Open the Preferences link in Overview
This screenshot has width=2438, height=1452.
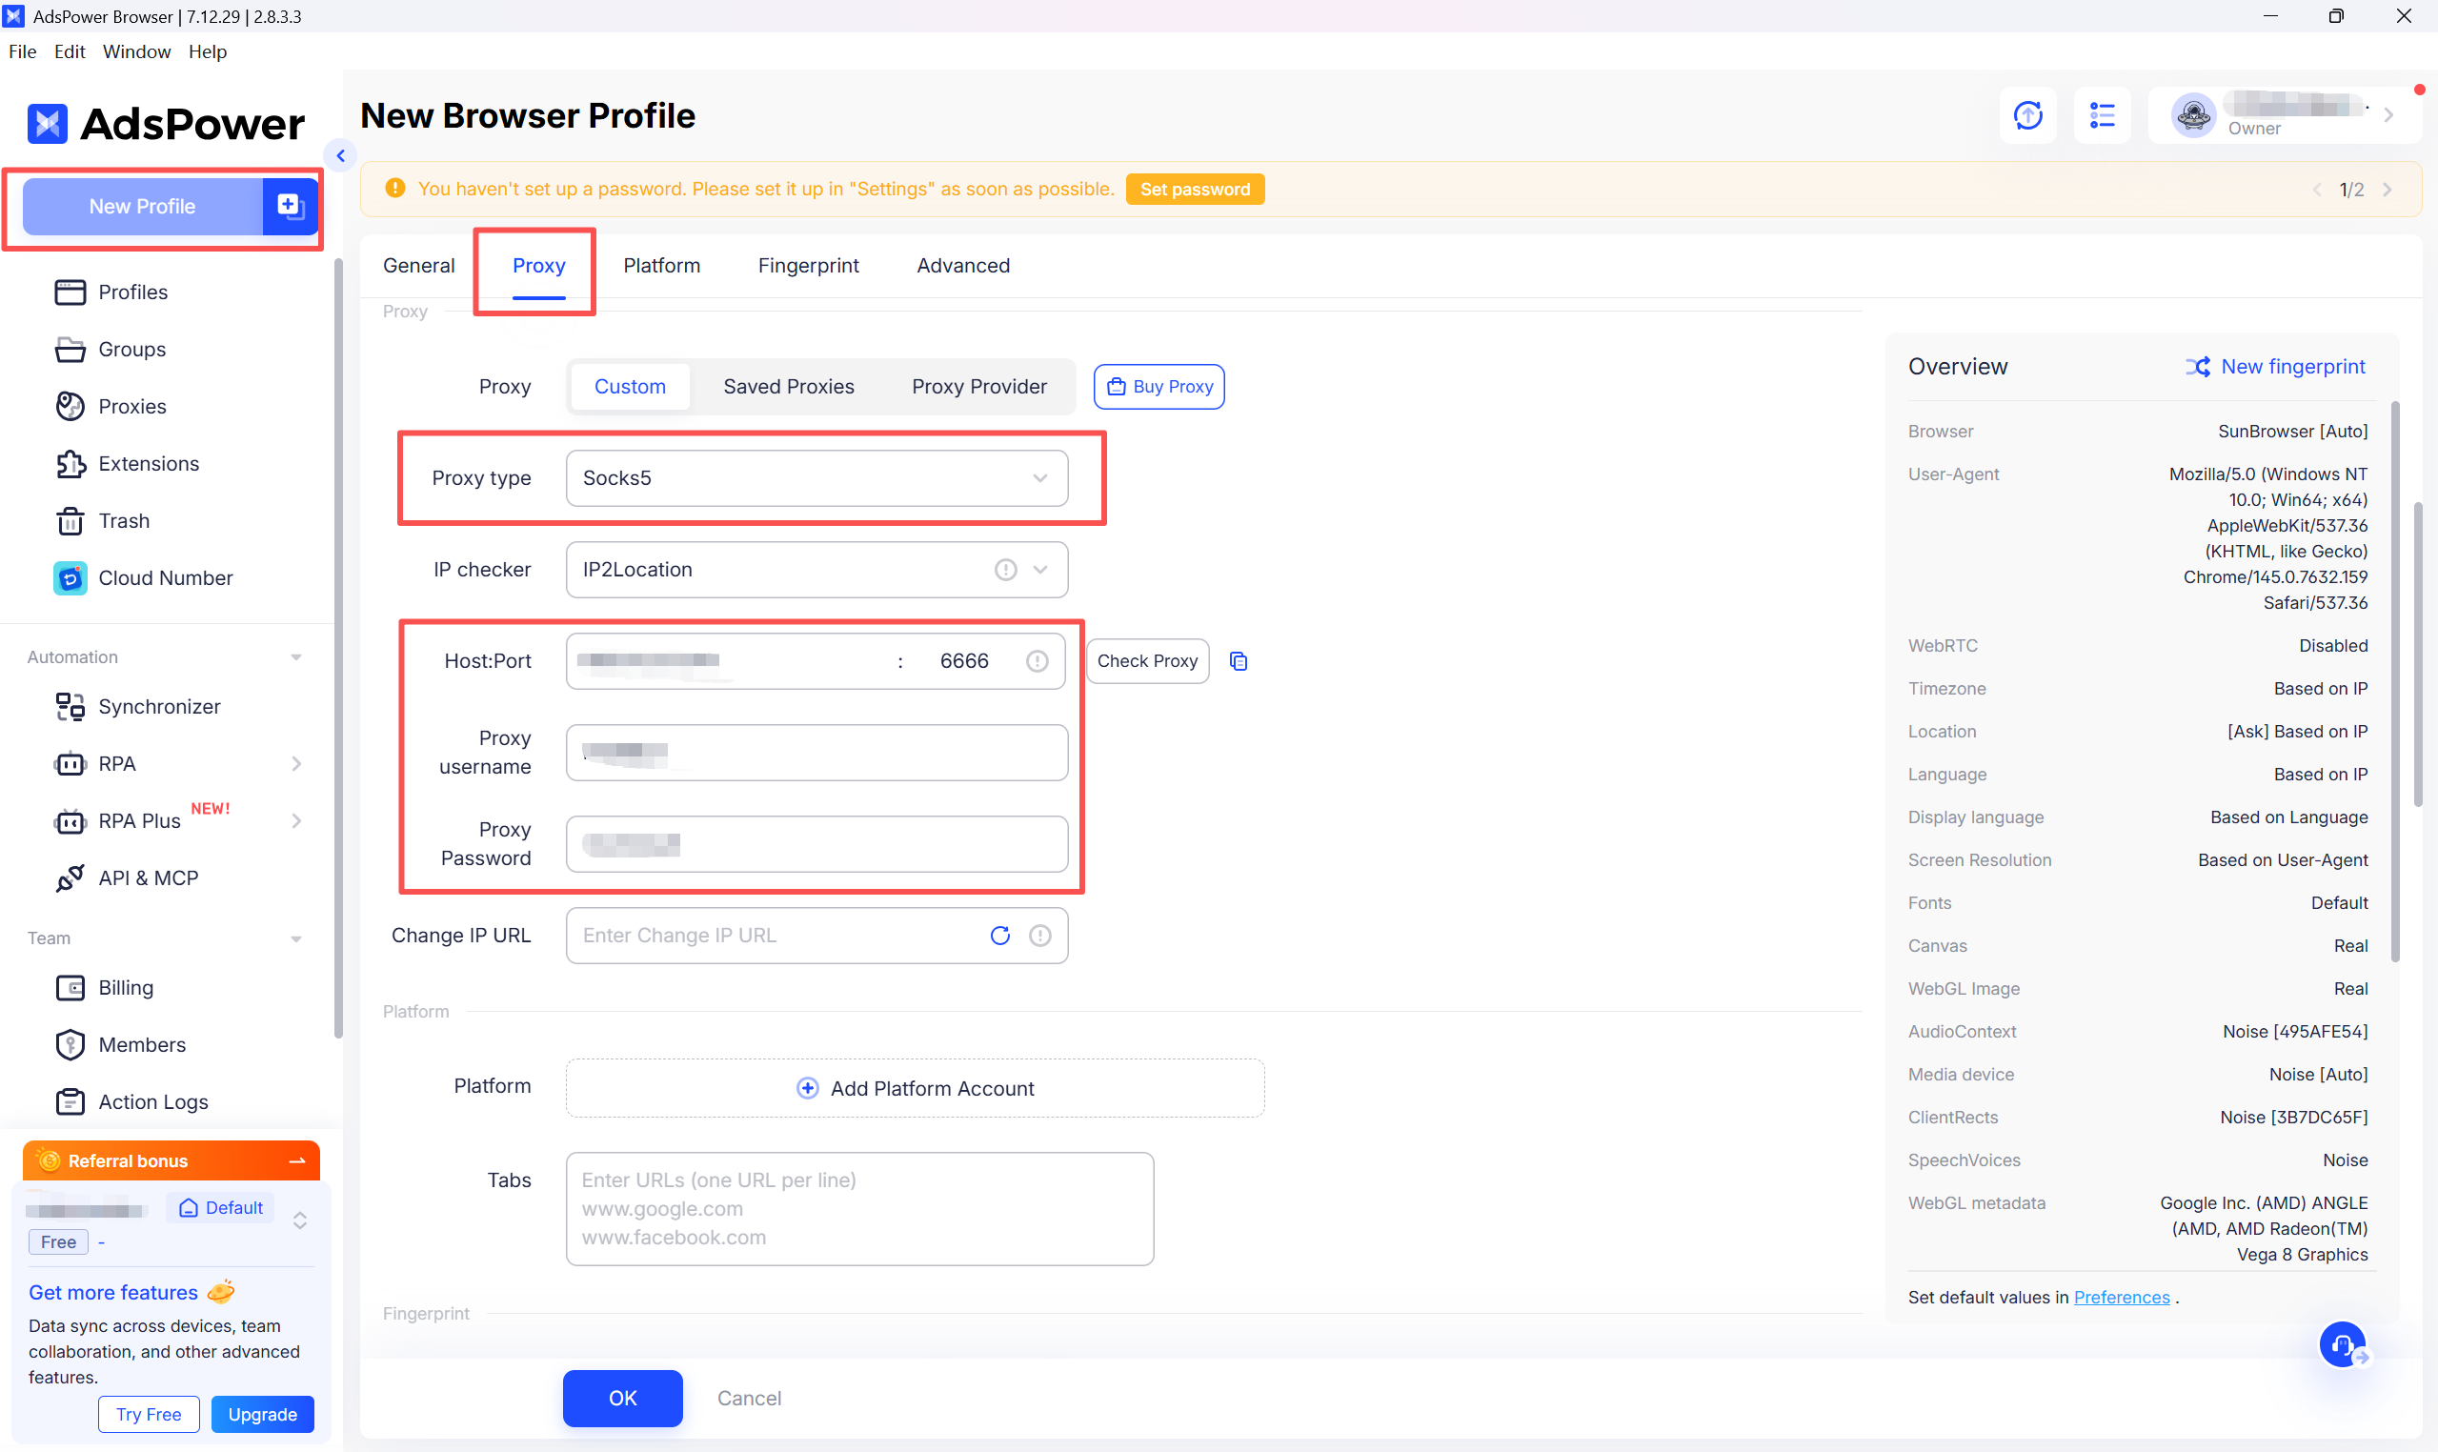[2121, 1297]
